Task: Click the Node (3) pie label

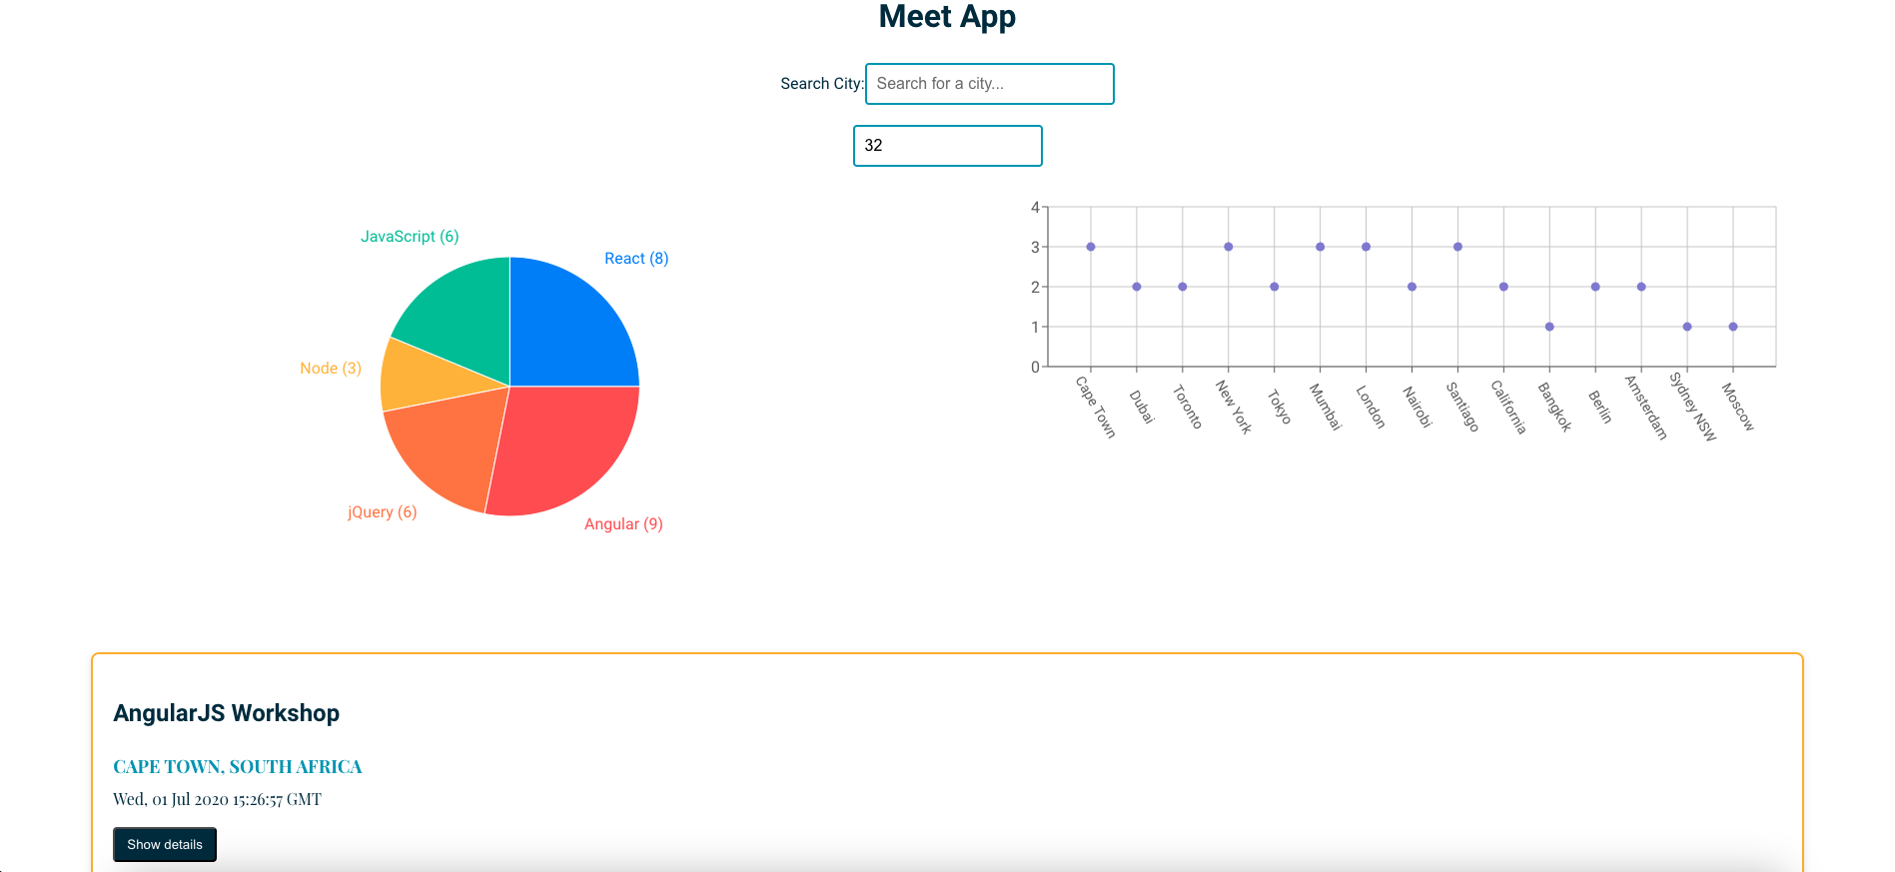Action: click(x=331, y=369)
